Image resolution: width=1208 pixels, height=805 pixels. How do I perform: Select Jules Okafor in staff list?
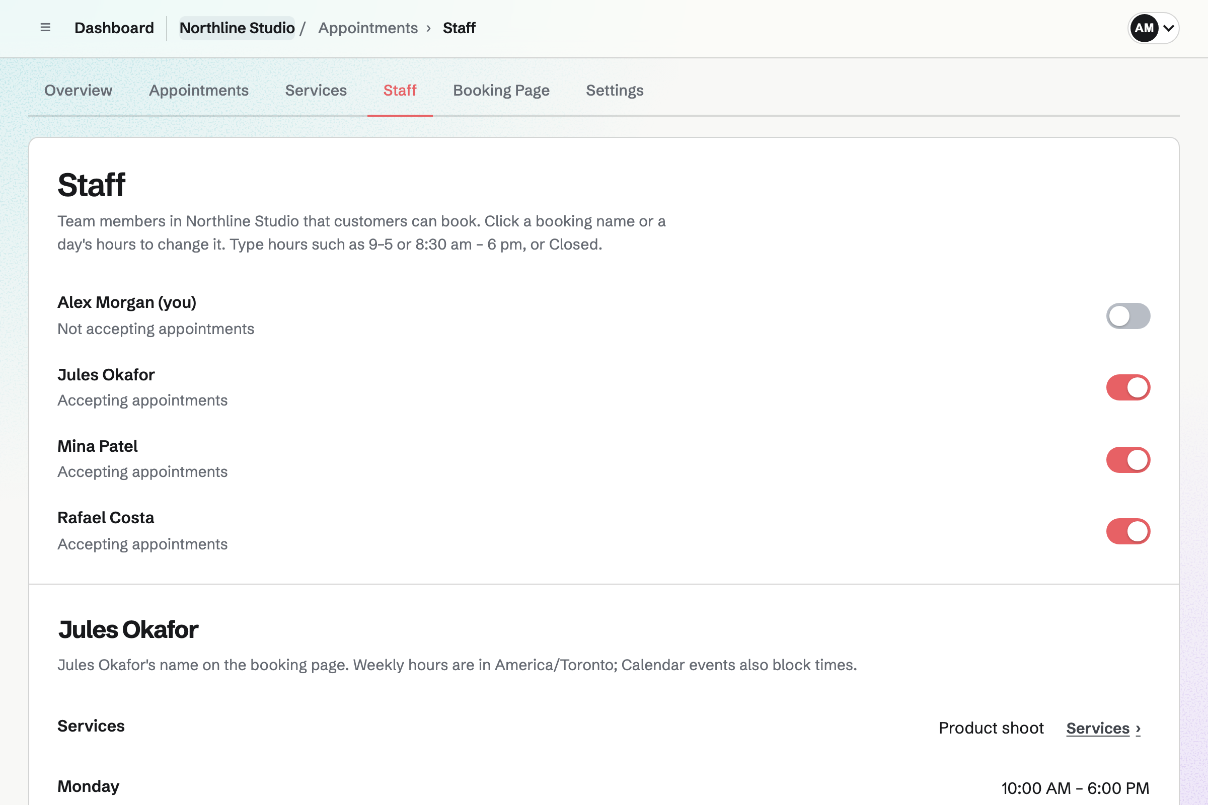(604, 387)
